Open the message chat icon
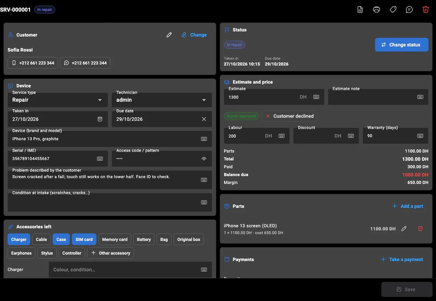 [409, 10]
